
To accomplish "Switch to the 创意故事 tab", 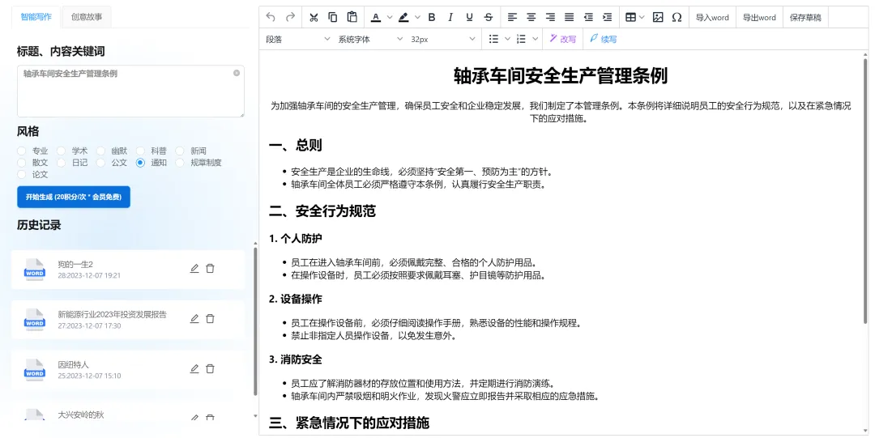I will [87, 17].
